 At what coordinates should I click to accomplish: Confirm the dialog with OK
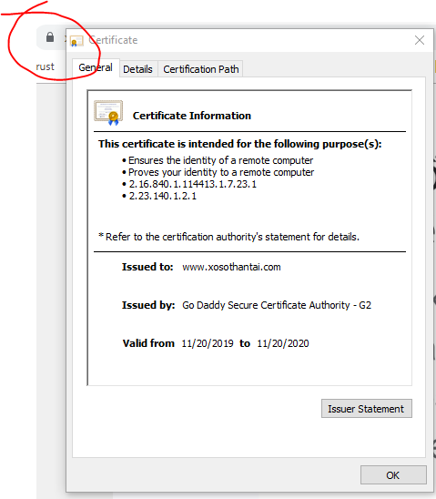[393, 475]
